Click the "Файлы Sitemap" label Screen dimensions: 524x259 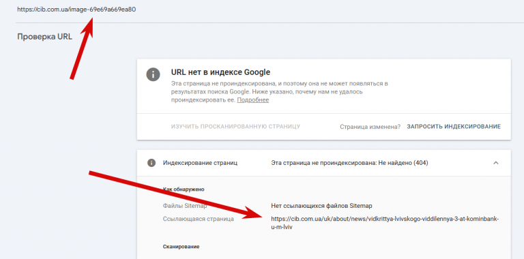click(185, 206)
